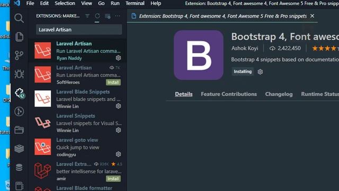Image resolution: width=339 pixels, height=191 pixels.
Task: Open the Source Control view
Action: 19,55
